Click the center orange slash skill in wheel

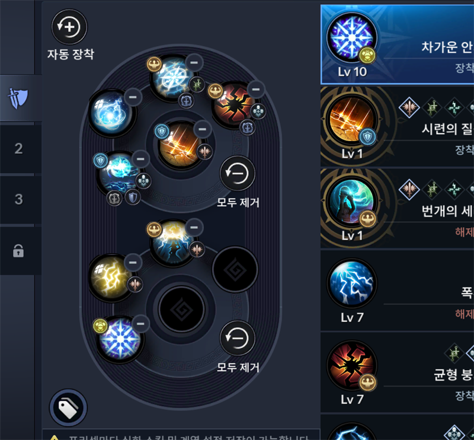pyautogui.click(x=181, y=145)
